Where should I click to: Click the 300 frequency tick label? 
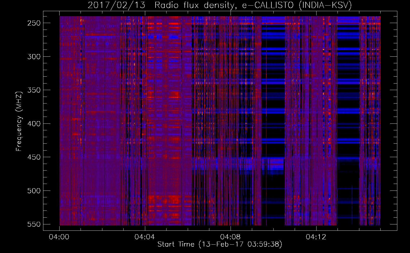(x=34, y=57)
